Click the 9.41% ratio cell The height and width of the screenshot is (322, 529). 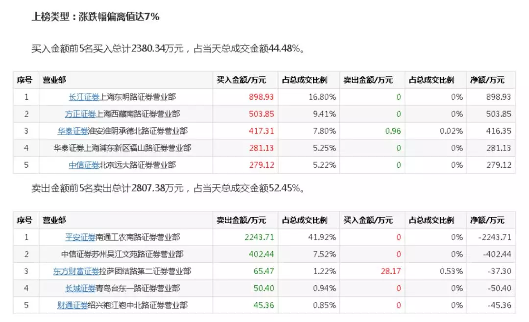pyautogui.click(x=324, y=114)
